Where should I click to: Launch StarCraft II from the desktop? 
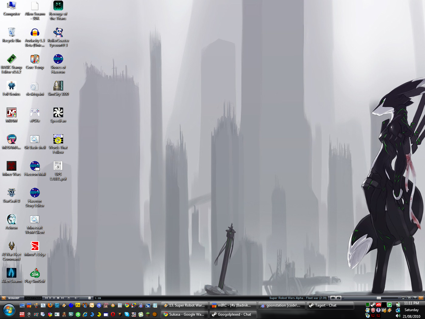click(12, 196)
